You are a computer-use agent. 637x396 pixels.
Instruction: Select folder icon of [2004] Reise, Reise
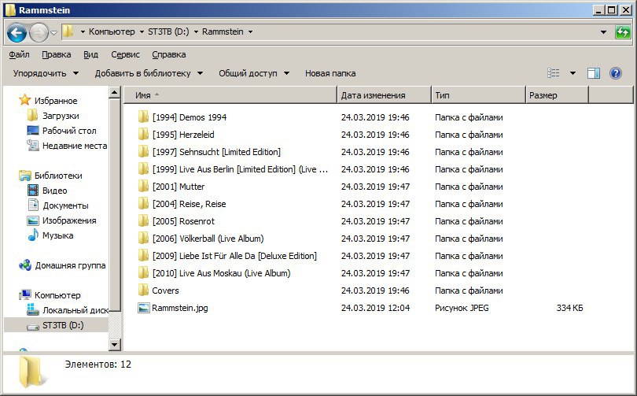143,204
